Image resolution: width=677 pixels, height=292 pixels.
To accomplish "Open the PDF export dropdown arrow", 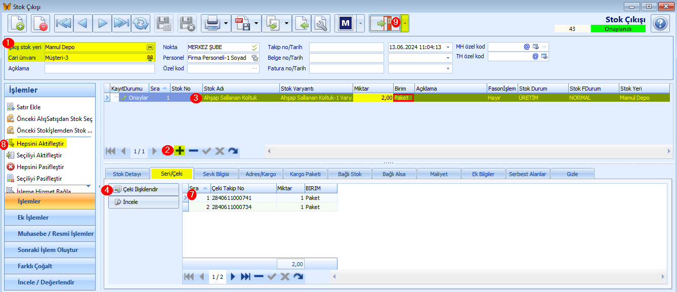I will point(257,23).
